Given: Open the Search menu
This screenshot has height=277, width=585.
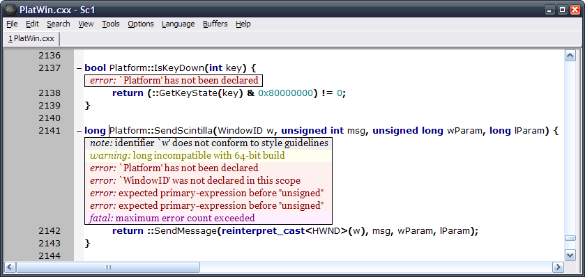Looking at the screenshot, I should [x=58, y=24].
